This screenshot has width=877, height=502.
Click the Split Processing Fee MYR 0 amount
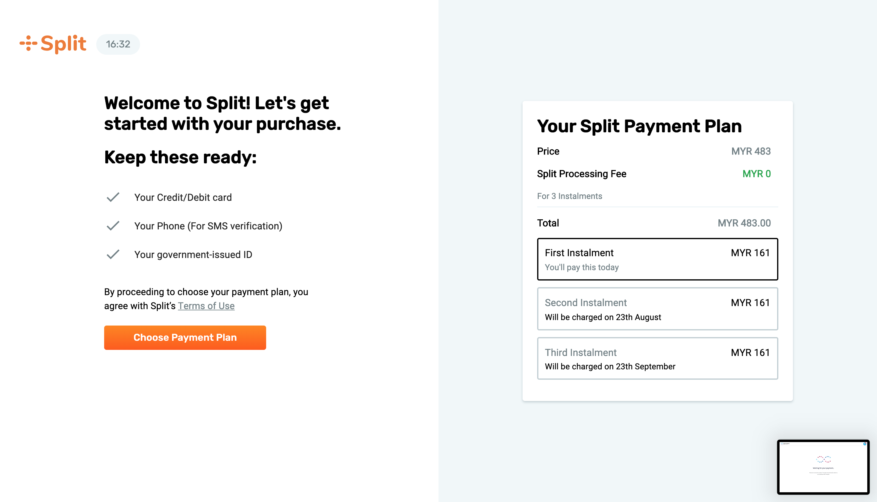pyautogui.click(x=756, y=174)
